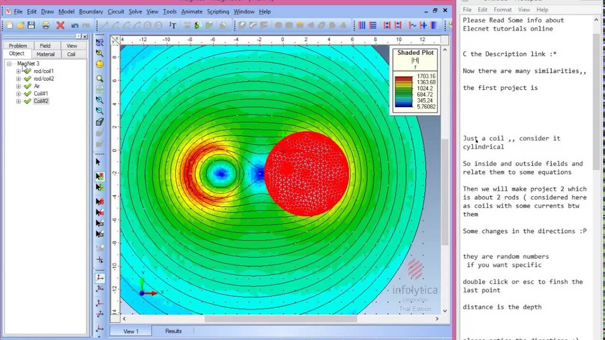Screen dimensions: 605x340
Task: Expand the Coil#1 tree node
Action: point(18,93)
